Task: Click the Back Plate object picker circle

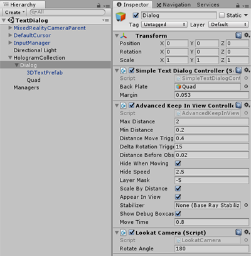Action: point(246,86)
